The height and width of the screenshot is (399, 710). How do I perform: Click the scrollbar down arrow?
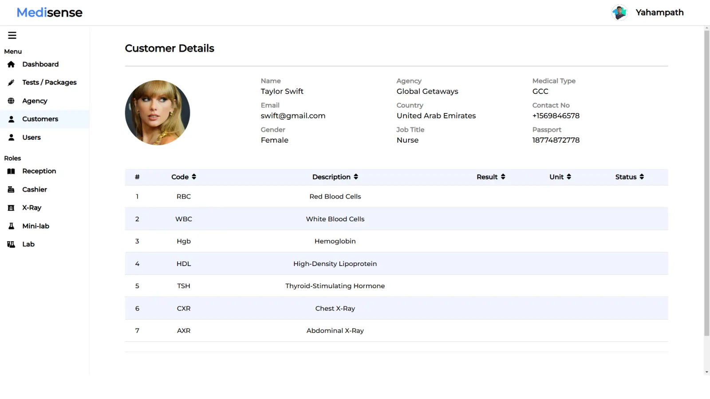pyautogui.click(x=707, y=372)
